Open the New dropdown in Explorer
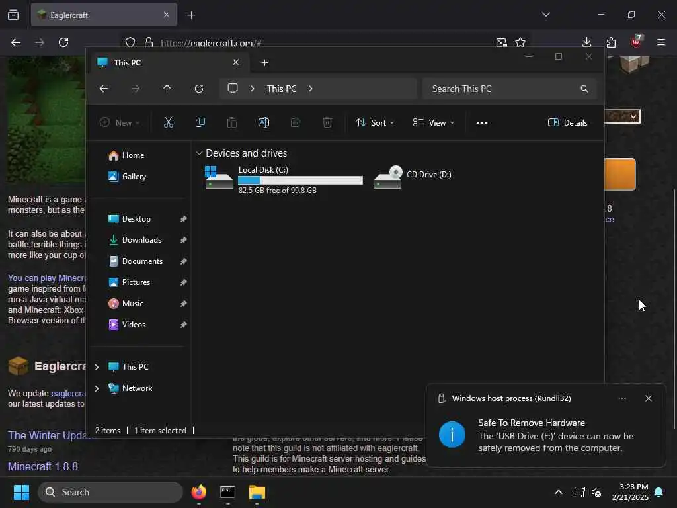The image size is (677, 508). [120, 122]
